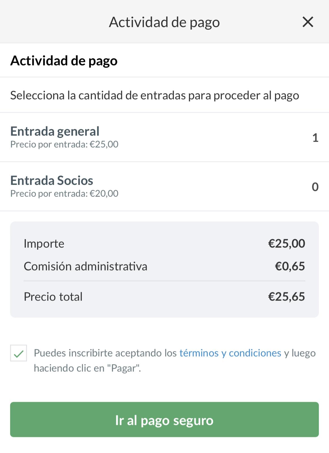The image size is (329, 453).
Task: Click the Importe label in summary
Action: [x=44, y=243]
